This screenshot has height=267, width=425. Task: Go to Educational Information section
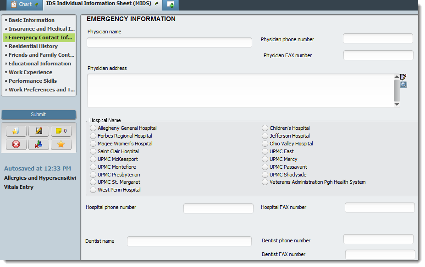click(39, 64)
